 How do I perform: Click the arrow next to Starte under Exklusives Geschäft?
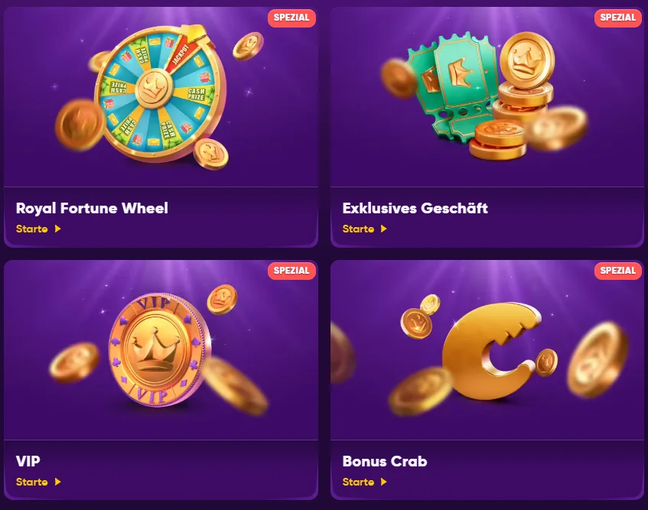[384, 229]
